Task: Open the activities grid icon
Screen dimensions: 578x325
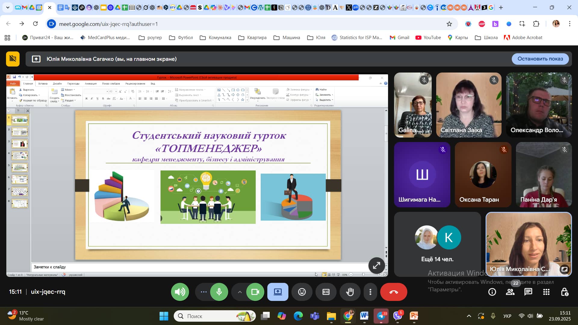Action: pyautogui.click(x=546, y=292)
